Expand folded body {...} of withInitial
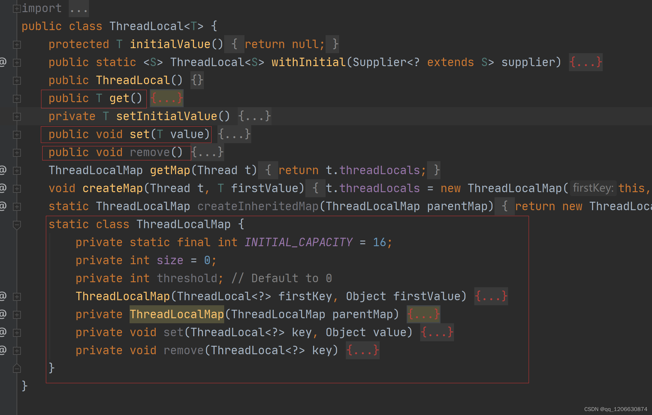 point(586,62)
